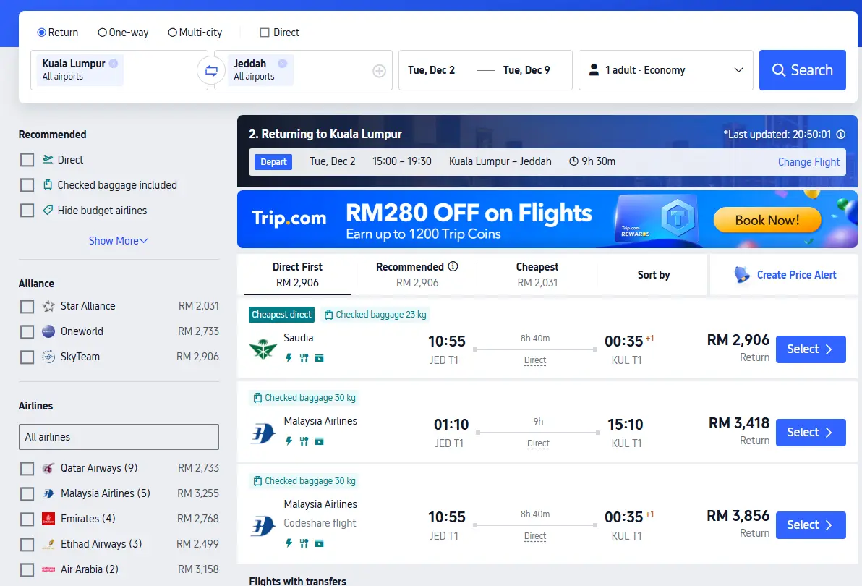Switch to the Cheapest tab

coord(537,274)
